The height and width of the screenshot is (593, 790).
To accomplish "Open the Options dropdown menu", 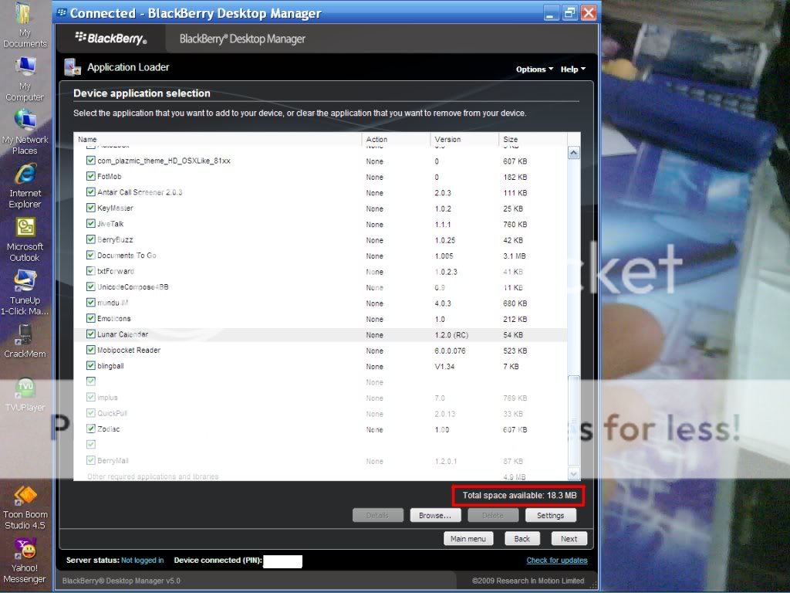I will pos(532,69).
